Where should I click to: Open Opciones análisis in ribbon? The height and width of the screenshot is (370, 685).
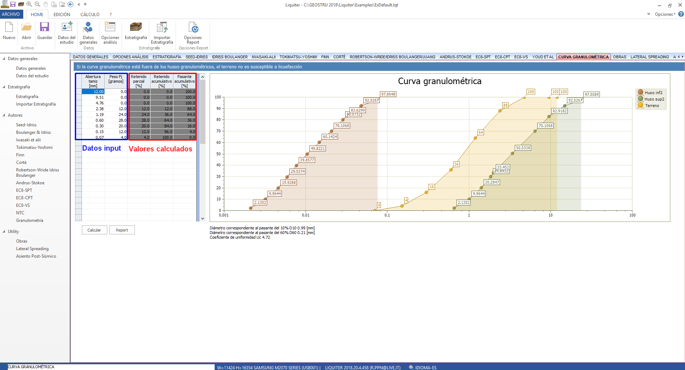coord(110,33)
